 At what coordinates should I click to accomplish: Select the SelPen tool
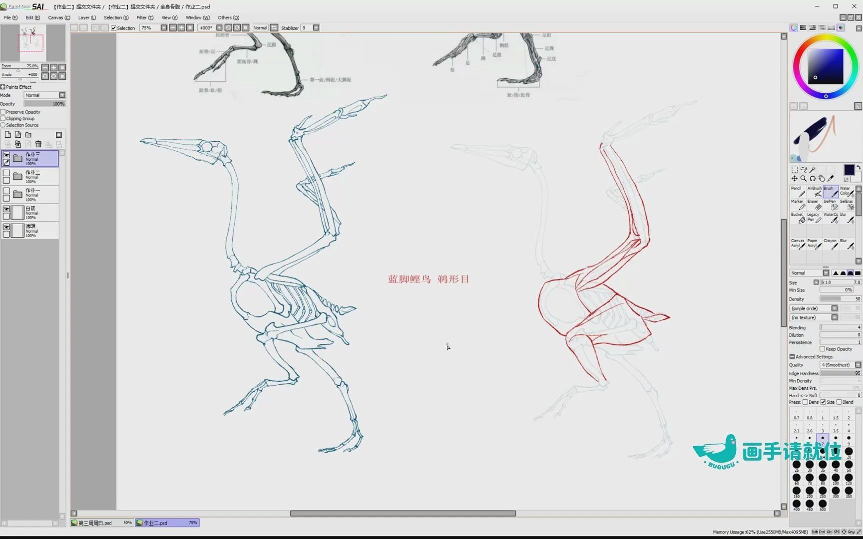coord(831,205)
